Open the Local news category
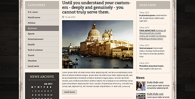The width and height of the screenshot is (195, 99). tap(42, 66)
